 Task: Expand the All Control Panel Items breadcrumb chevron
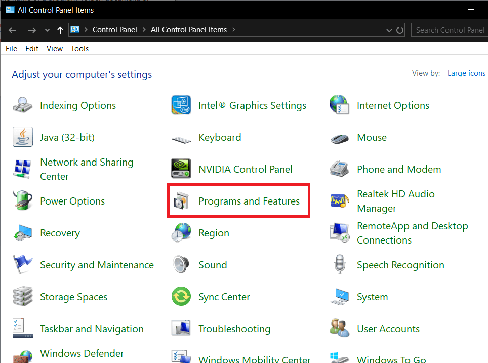[233, 30]
